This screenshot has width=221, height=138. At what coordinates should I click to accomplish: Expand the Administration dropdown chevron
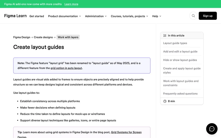[x=106, y=16]
